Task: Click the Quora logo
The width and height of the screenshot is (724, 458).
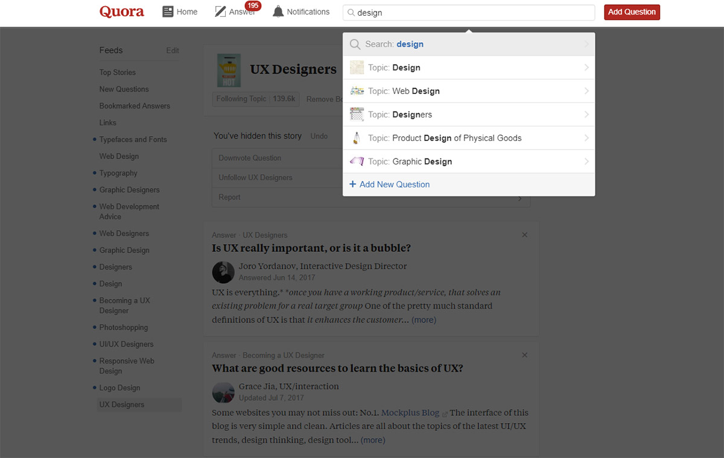Action: (122, 12)
